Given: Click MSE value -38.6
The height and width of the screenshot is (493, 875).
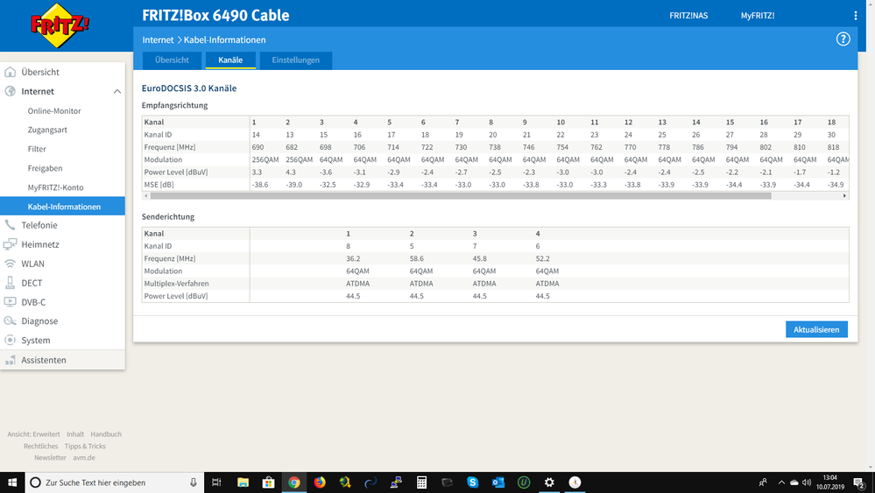Looking at the screenshot, I should coord(260,185).
